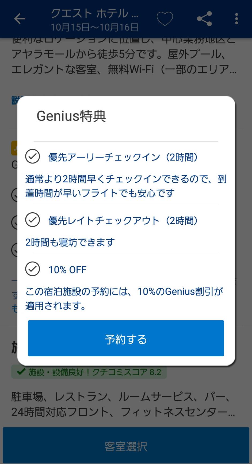Tap check circle beside 優先アーリーチェックイン
The width and height of the screenshot is (252, 464).
point(33,157)
